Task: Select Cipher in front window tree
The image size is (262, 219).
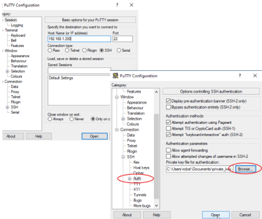Action: (138, 173)
